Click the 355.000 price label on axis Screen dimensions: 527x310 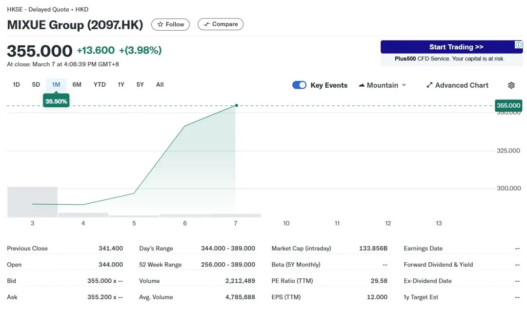point(508,105)
